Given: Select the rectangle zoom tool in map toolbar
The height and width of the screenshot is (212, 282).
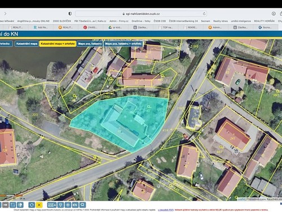Looking at the screenshot, I should point(12,205).
